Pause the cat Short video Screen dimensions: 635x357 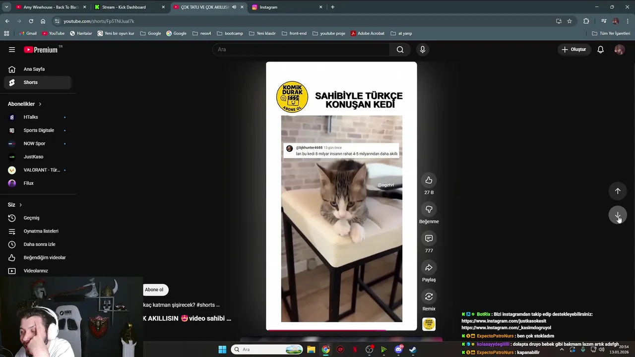[x=341, y=196]
